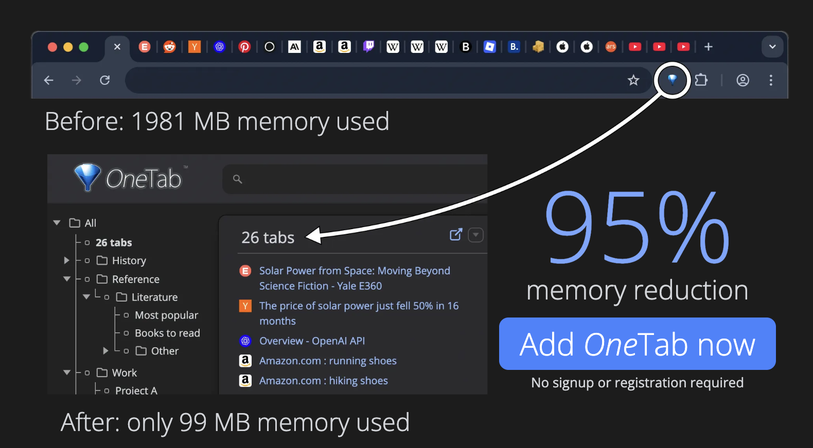Select the All root folder
813x448 pixels.
(x=83, y=222)
